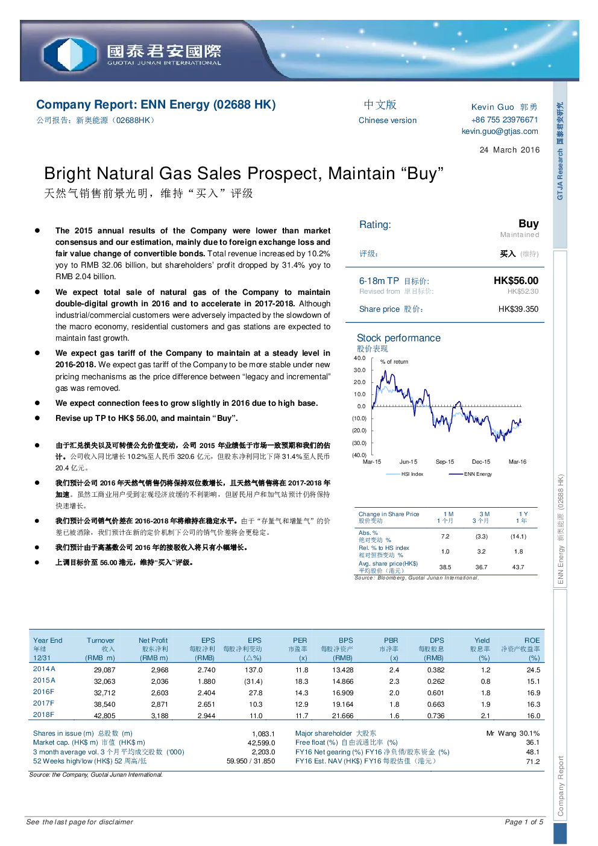
Task: Click 'See the last page for disclaimer'
Action: (80, 822)
